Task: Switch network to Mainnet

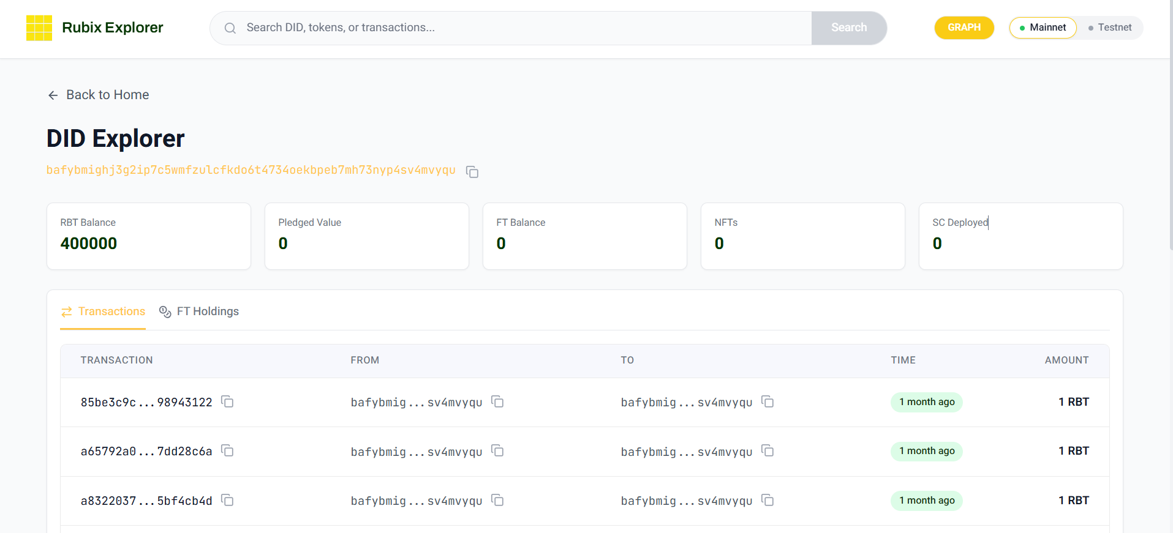Action: [1043, 28]
